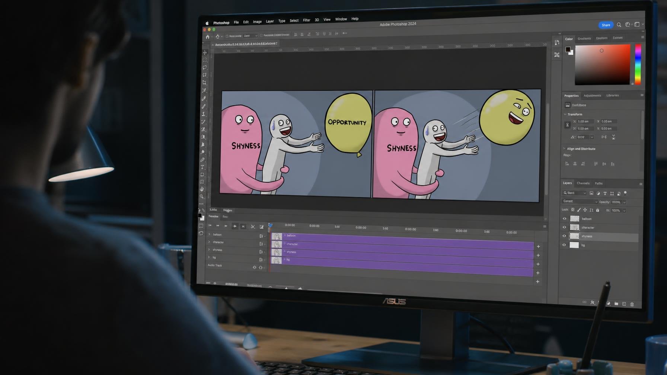The image size is (667, 375).
Task: Click the rainbow hue slider in Color panel
Action: (638, 64)
